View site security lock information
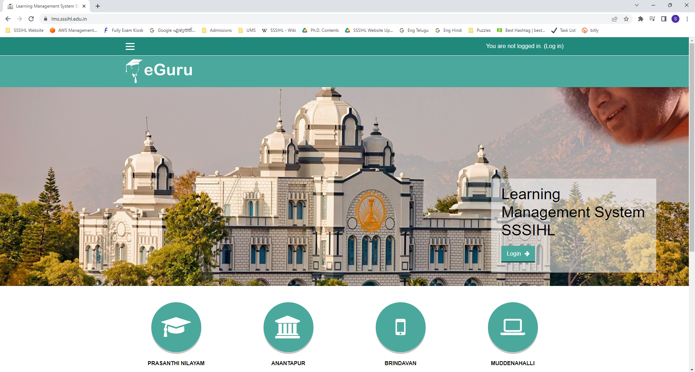 pos(45,19)
